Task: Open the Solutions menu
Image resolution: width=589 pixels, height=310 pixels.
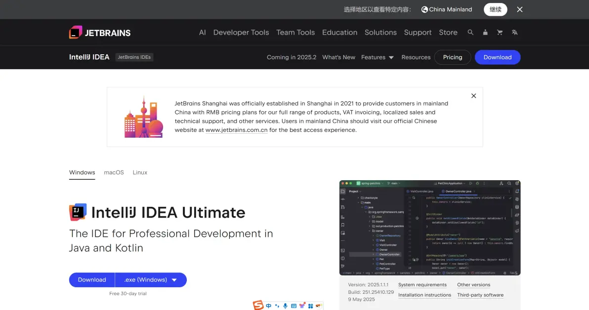Action: tap(380, 32)
